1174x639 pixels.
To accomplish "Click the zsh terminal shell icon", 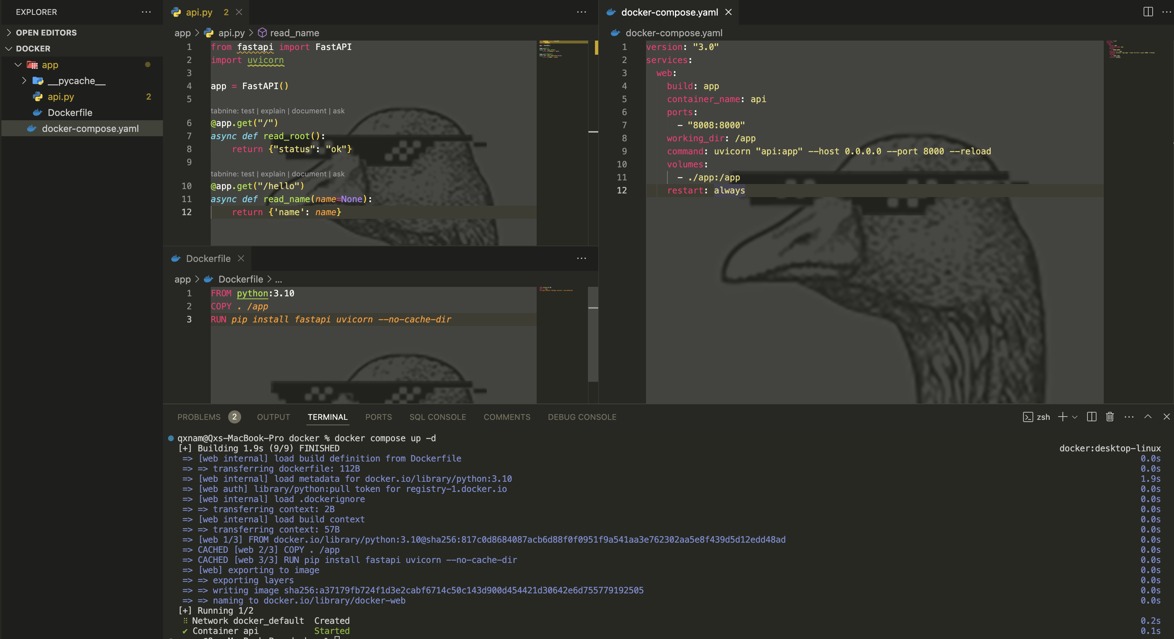I will (1028, 417).
